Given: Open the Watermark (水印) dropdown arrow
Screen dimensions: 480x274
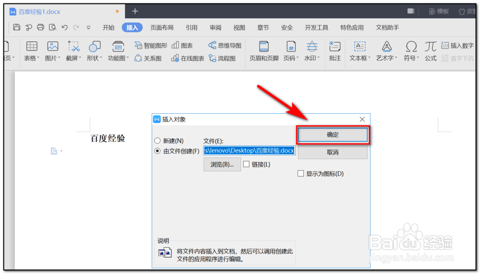Looking at the screenshot, I should 318,58.
